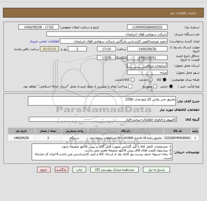Click the خروج exit button
The image size is (207, 201).
[44, 170]
